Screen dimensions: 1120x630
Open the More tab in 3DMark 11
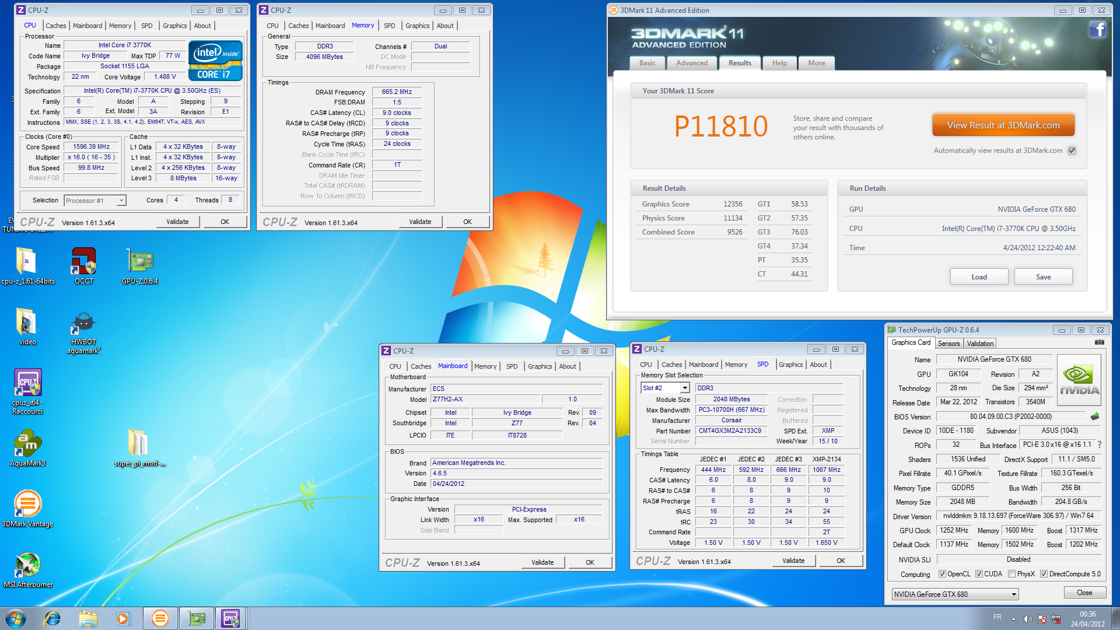817,63
